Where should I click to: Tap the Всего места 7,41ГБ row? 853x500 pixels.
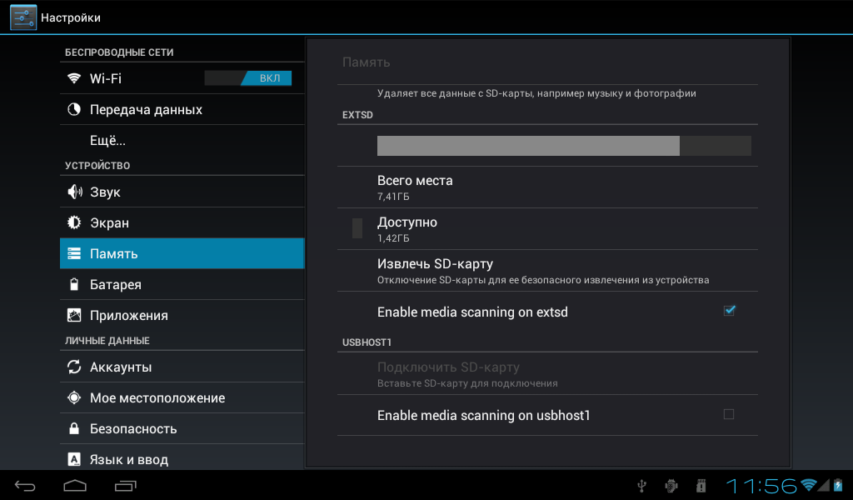click(x=547, y=187)
